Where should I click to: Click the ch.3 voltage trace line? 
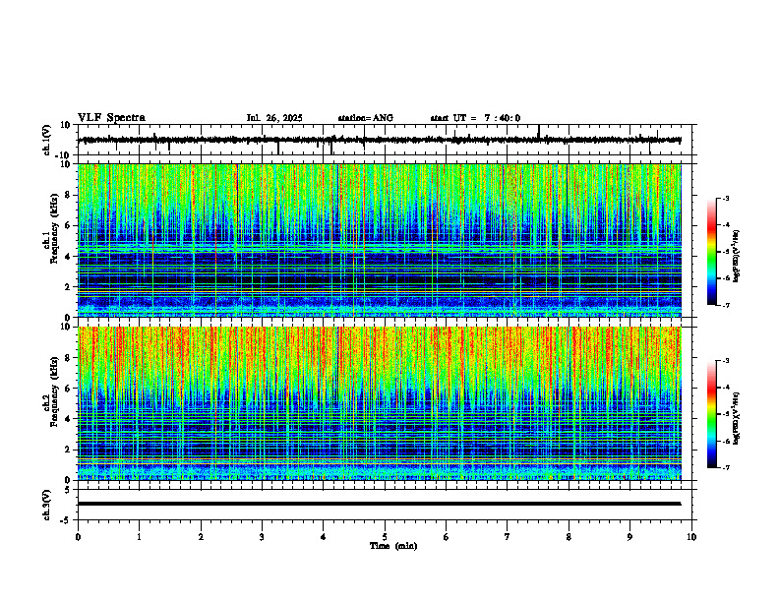coord(380,504)
